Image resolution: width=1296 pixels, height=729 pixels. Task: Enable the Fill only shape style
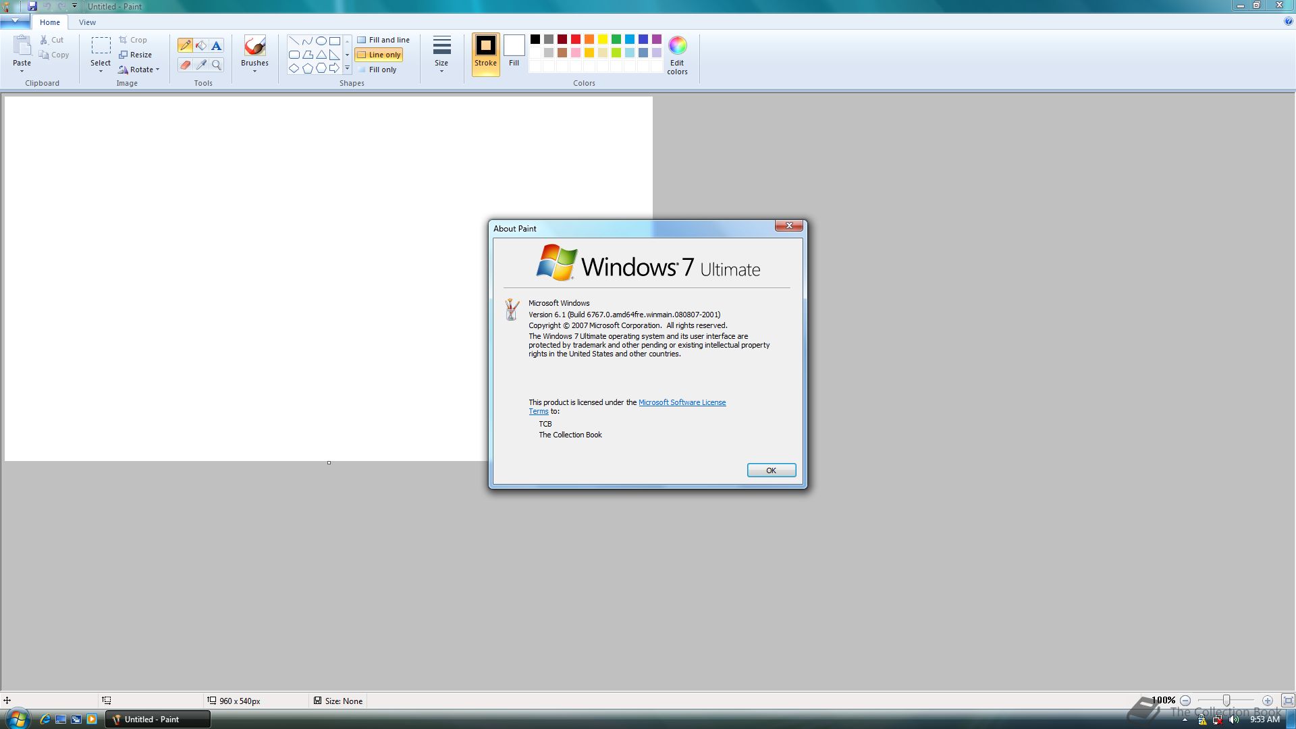377,70
